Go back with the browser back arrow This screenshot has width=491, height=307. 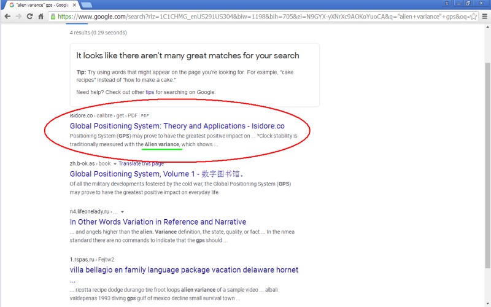pyautogui.click(x=7, y=17)
